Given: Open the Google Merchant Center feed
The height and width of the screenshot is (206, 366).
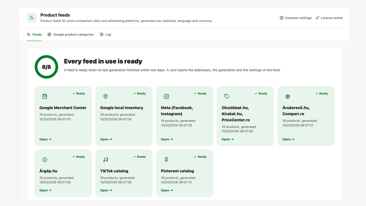Looking at the screenshot, I should click(x=45, y=139).
